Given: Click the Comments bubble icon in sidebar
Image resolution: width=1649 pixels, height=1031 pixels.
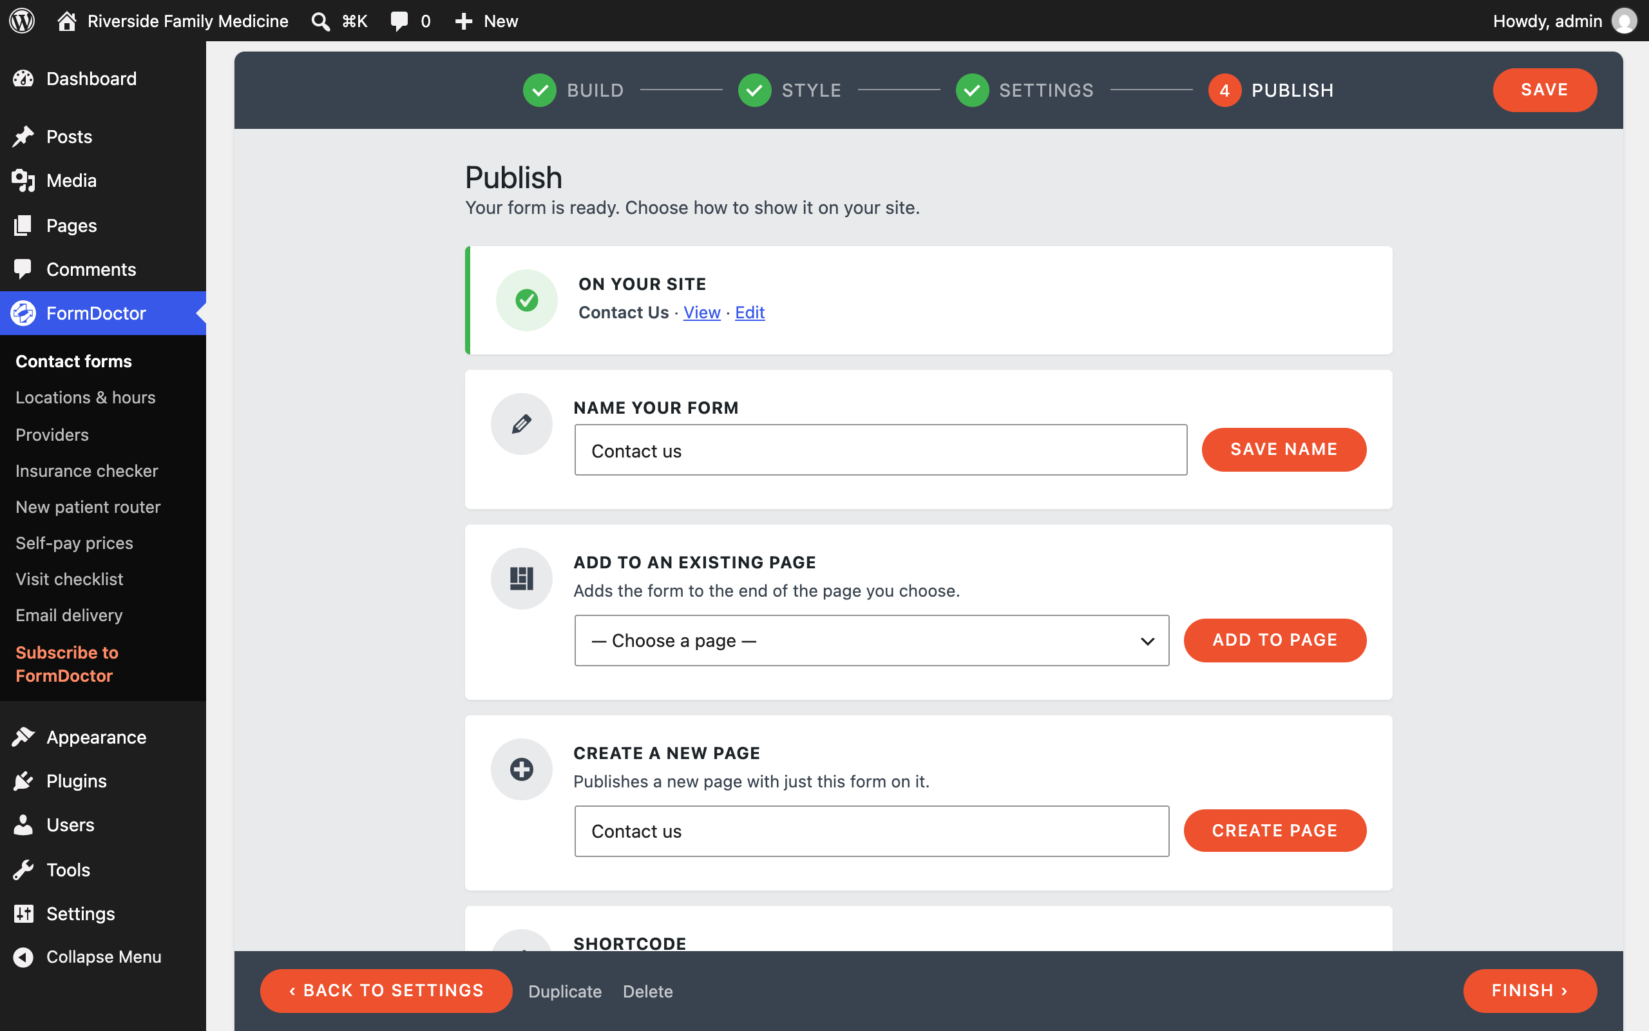Looking at the screenshot, I should point(23,269).
